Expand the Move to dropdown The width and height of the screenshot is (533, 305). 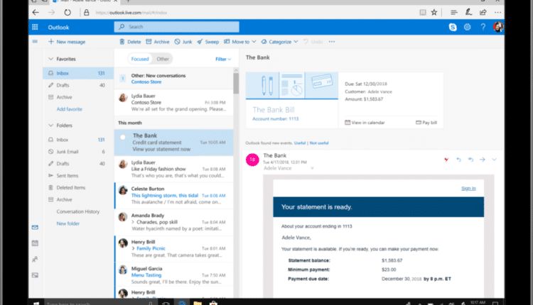click(x=239, y=42)
